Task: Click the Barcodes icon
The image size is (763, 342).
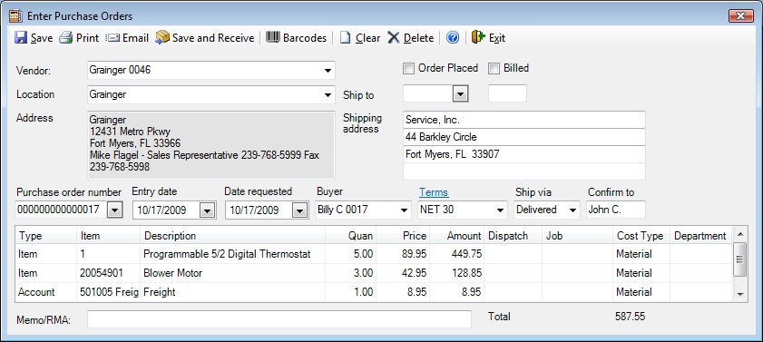Action: point(273,37)
